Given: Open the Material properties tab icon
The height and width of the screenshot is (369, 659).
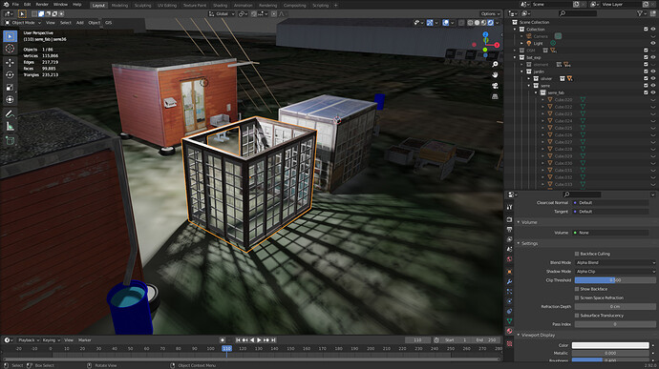Looking at the screenshot, I should click(509, 331).
